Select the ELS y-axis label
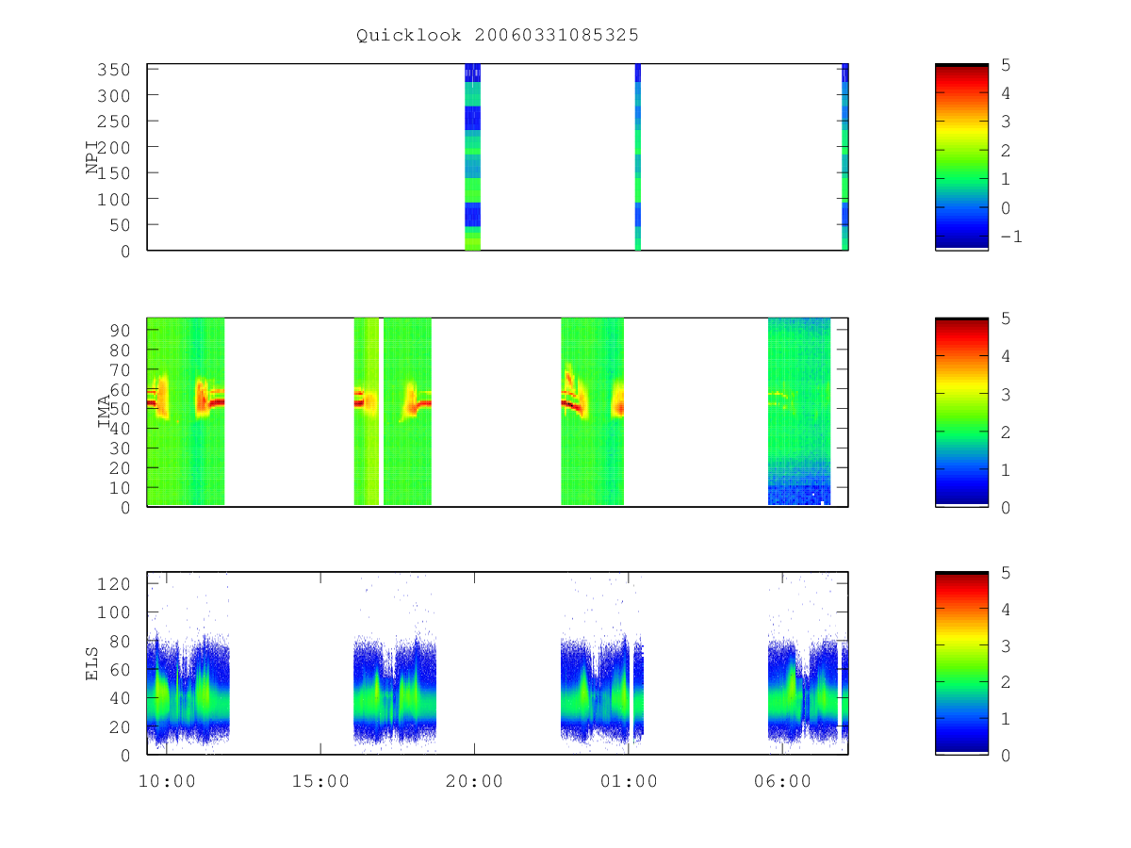Image resolution: width=1131 pixels, height=848 pixels. [93, 663]
